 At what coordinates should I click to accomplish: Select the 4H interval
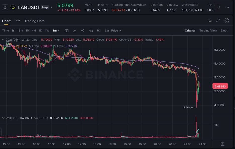(x=34, y=31)
